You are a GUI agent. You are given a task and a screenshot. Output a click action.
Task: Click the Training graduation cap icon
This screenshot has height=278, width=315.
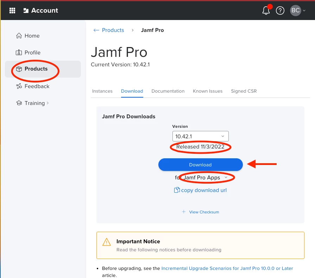click(19, 103)
